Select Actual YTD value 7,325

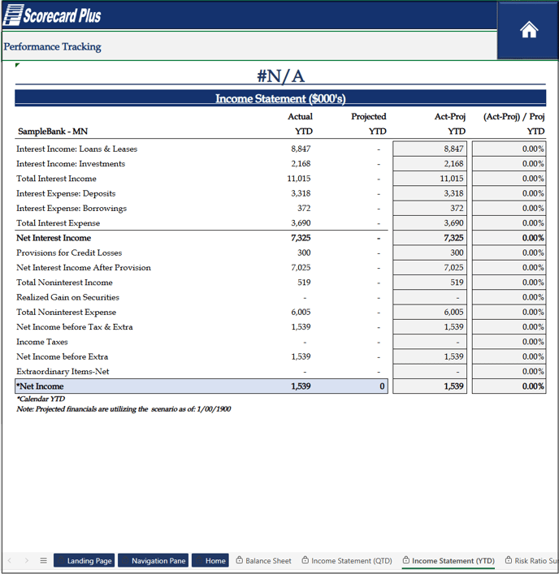301,238
